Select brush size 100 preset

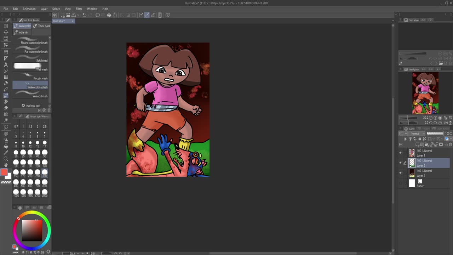click(37, 164)
